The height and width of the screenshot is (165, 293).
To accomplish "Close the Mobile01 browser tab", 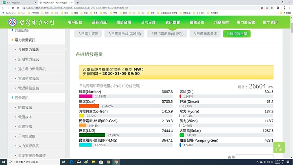I will tap(35, 2).
